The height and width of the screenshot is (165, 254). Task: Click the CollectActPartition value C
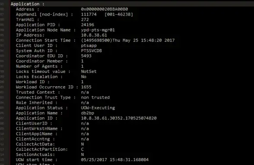pyautogui.click(x=82, y=149)
